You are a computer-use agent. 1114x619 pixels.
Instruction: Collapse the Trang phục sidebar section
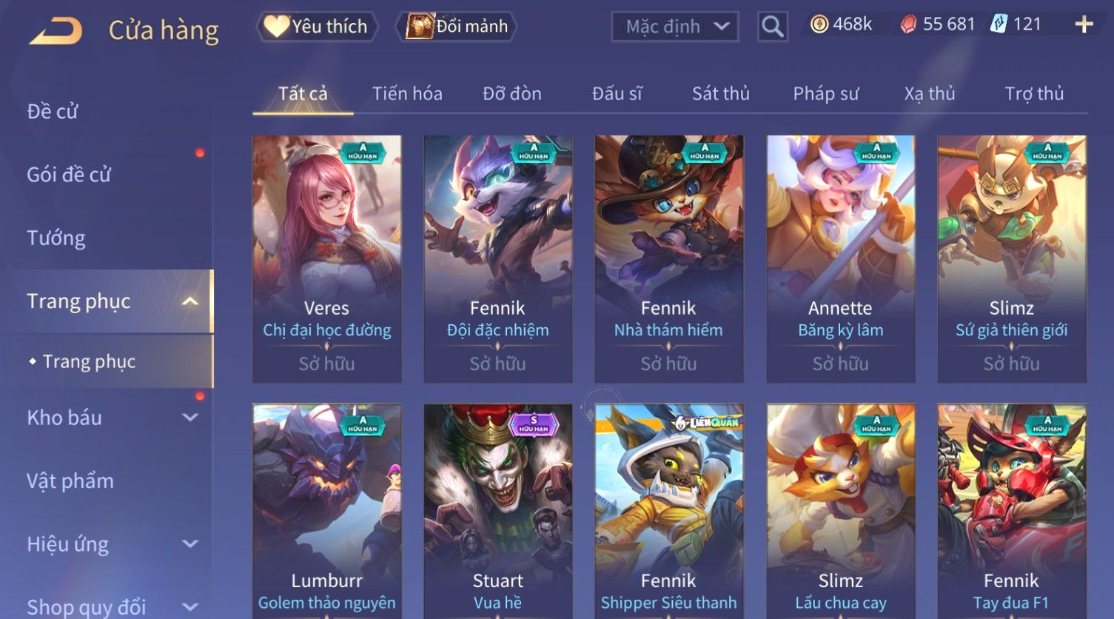click(x=190, y=301)
